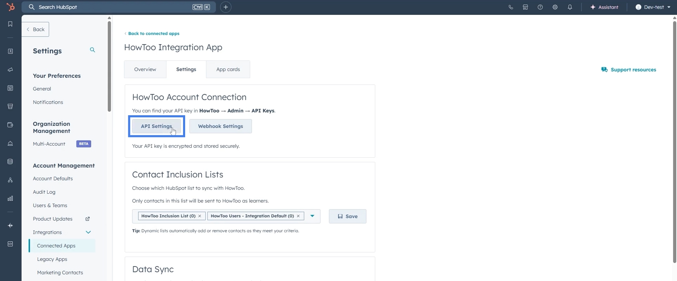Image resolution: width=677 pixels, height=281 pixels.
Task: Open General preferences
Action: click(42, 89)
